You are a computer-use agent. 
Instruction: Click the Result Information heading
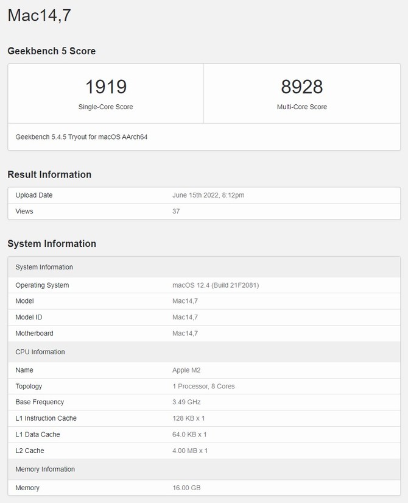[49, 174]
